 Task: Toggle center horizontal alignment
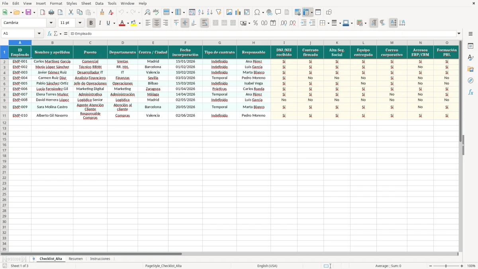(x=157, y=23)
